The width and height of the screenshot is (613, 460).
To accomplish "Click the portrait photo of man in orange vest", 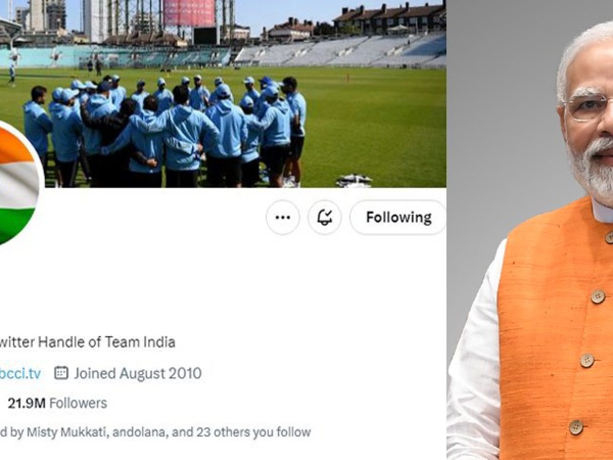I will click(530, 230).
